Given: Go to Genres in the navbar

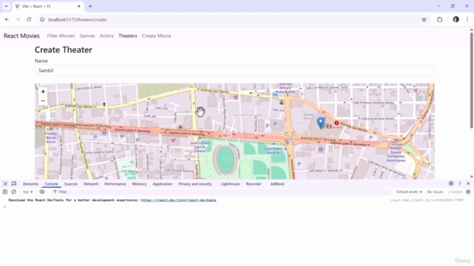Looking at the screenshot, I should (x=87, y=36).
